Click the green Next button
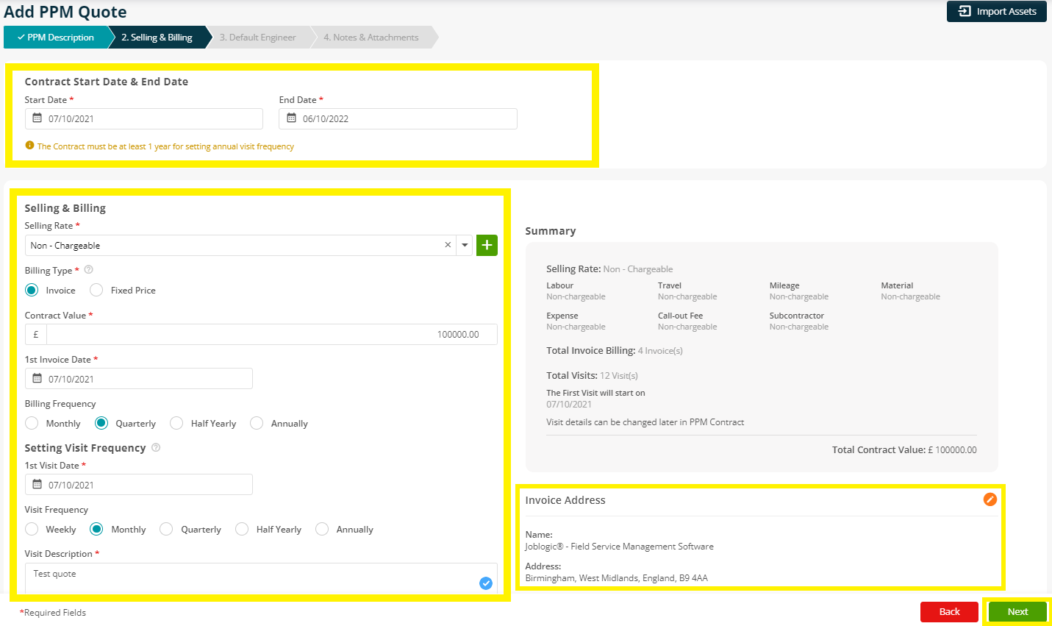This screenshot has height=626, width=1052. [x=1017, y=612]
